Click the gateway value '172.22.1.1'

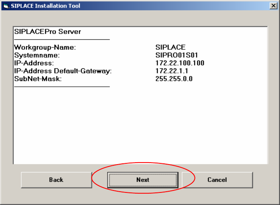pyautogui.click(x=172, y=71)
